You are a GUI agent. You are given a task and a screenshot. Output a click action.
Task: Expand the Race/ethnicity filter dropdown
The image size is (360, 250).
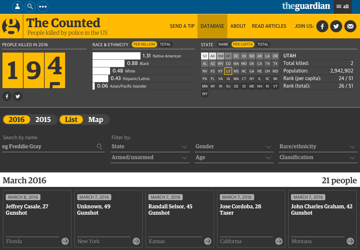tap(318, 146)
